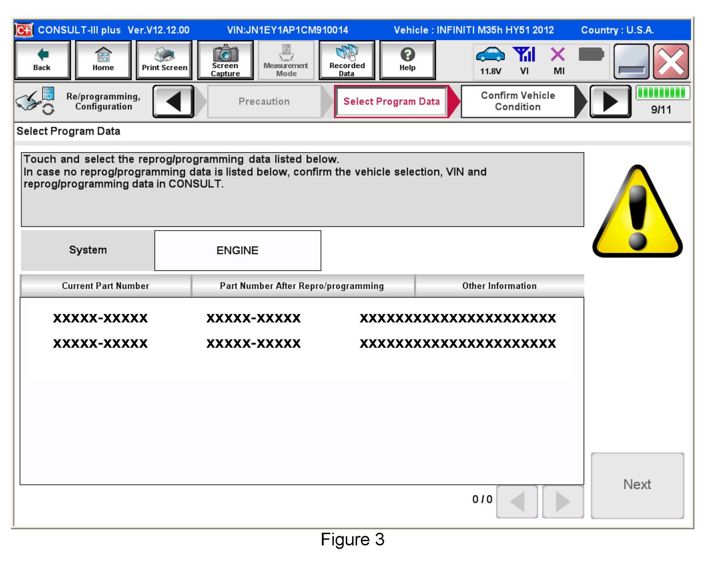
Task: Open Screen Capture tool
Action: pyautogui.click(x=225, y=60)
